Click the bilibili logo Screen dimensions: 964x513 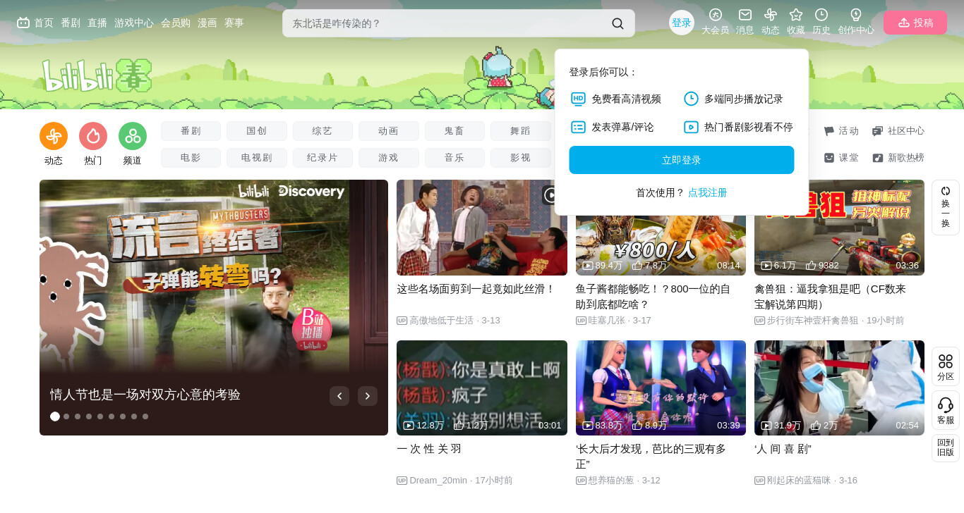point(96,75)
